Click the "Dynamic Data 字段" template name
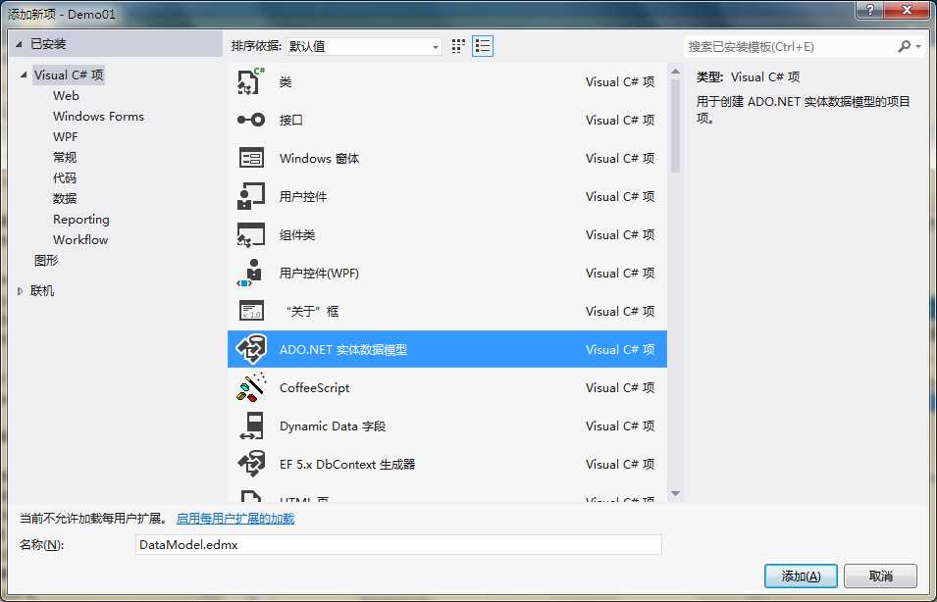 [333, 426]
